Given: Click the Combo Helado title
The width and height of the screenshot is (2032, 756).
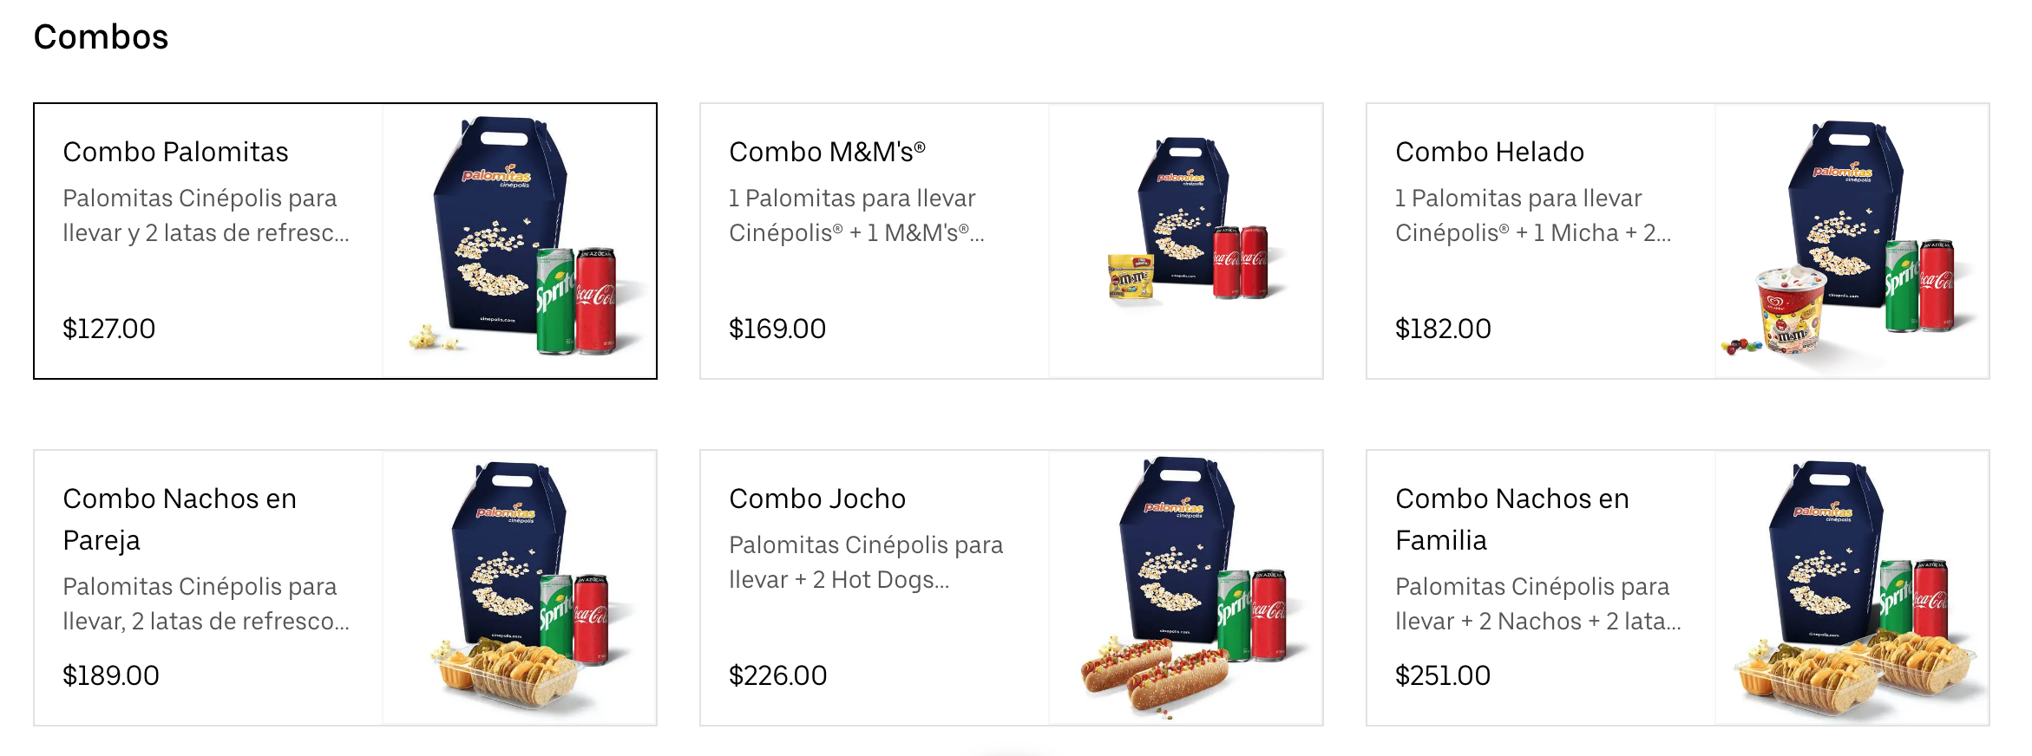Looking at the screenshot, I should click(1489, 152).
